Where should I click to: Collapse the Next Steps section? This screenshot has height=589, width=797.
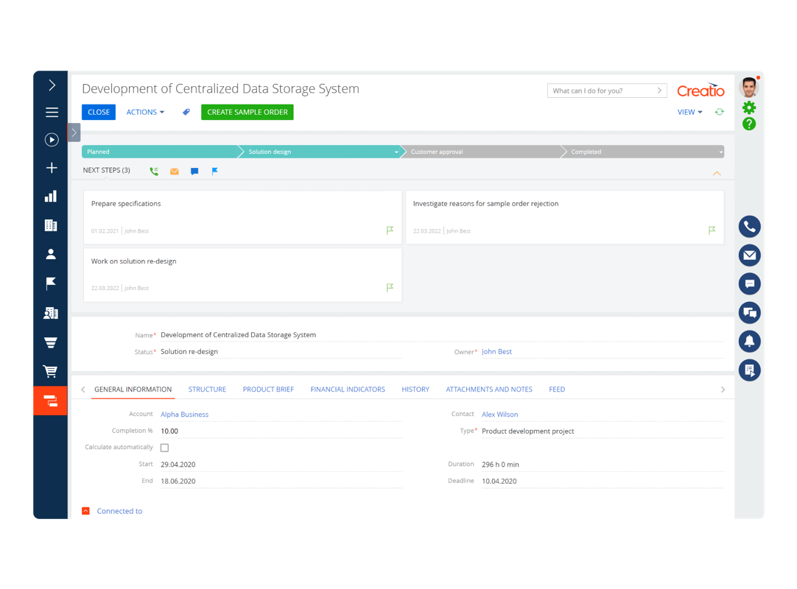pos(717,173)
